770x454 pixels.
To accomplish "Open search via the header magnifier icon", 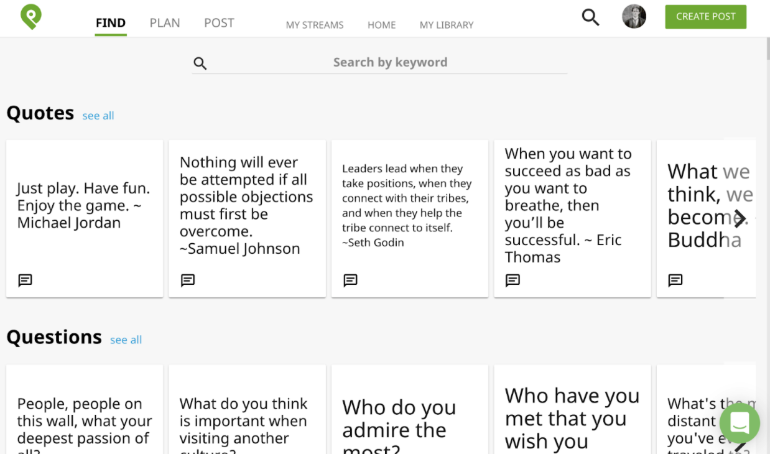I will point(590,17).
